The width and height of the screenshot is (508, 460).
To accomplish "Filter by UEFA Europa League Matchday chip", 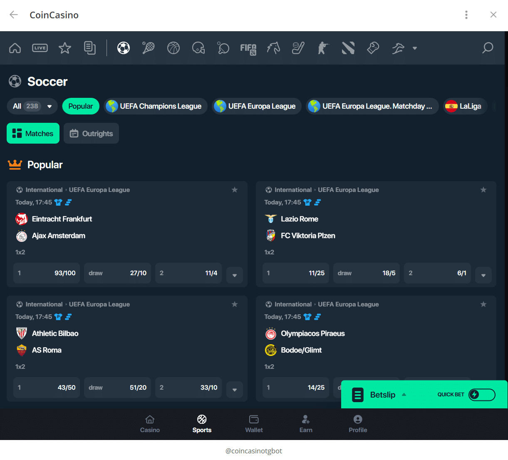I will [372, 106].
